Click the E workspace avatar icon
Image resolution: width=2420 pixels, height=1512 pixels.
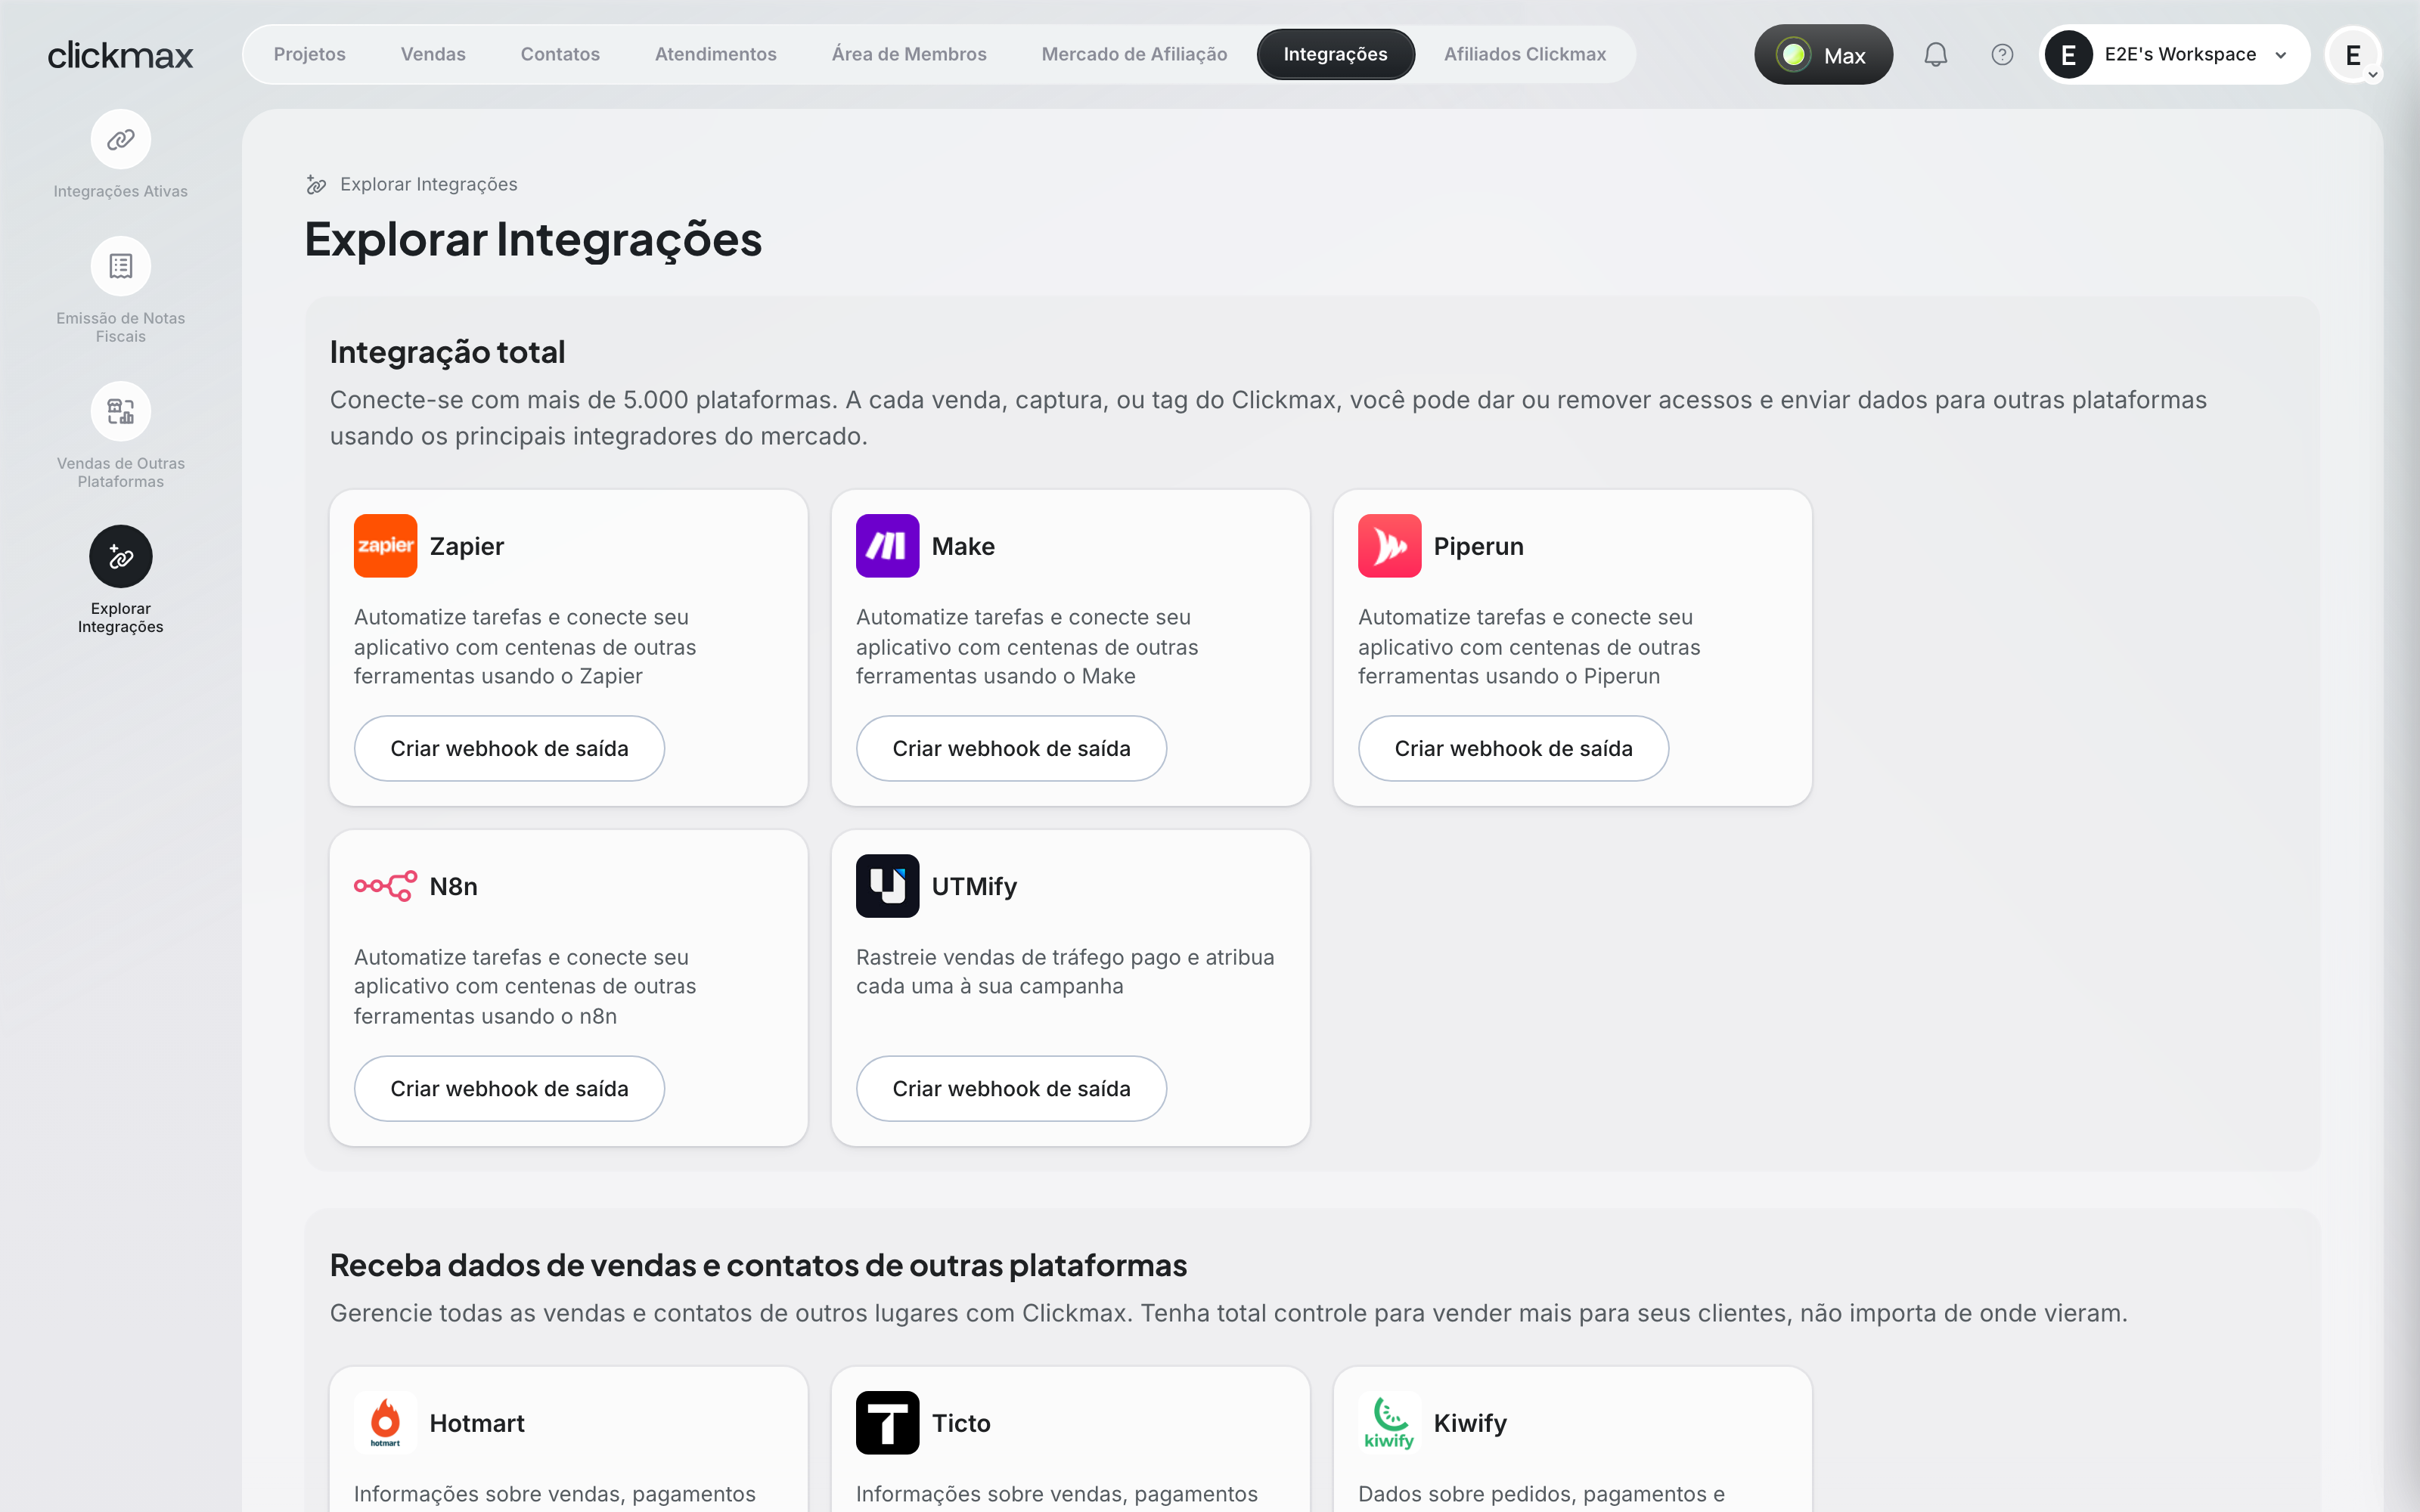point(2069,55)
